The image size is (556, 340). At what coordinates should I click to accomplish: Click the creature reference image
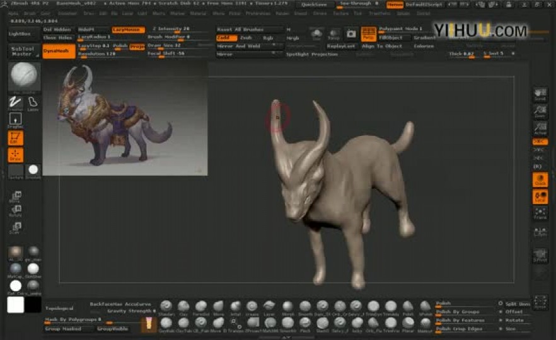[x=125, y=119]
